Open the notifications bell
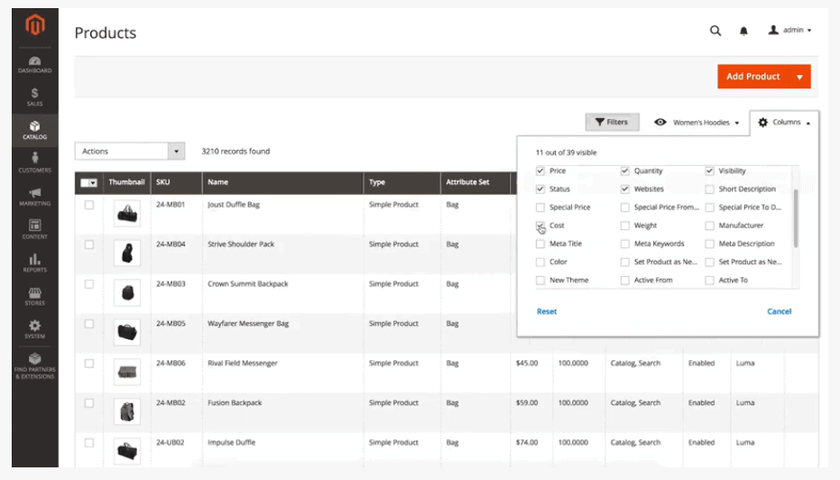Screen dimensions: 840x480 point(743,31)
